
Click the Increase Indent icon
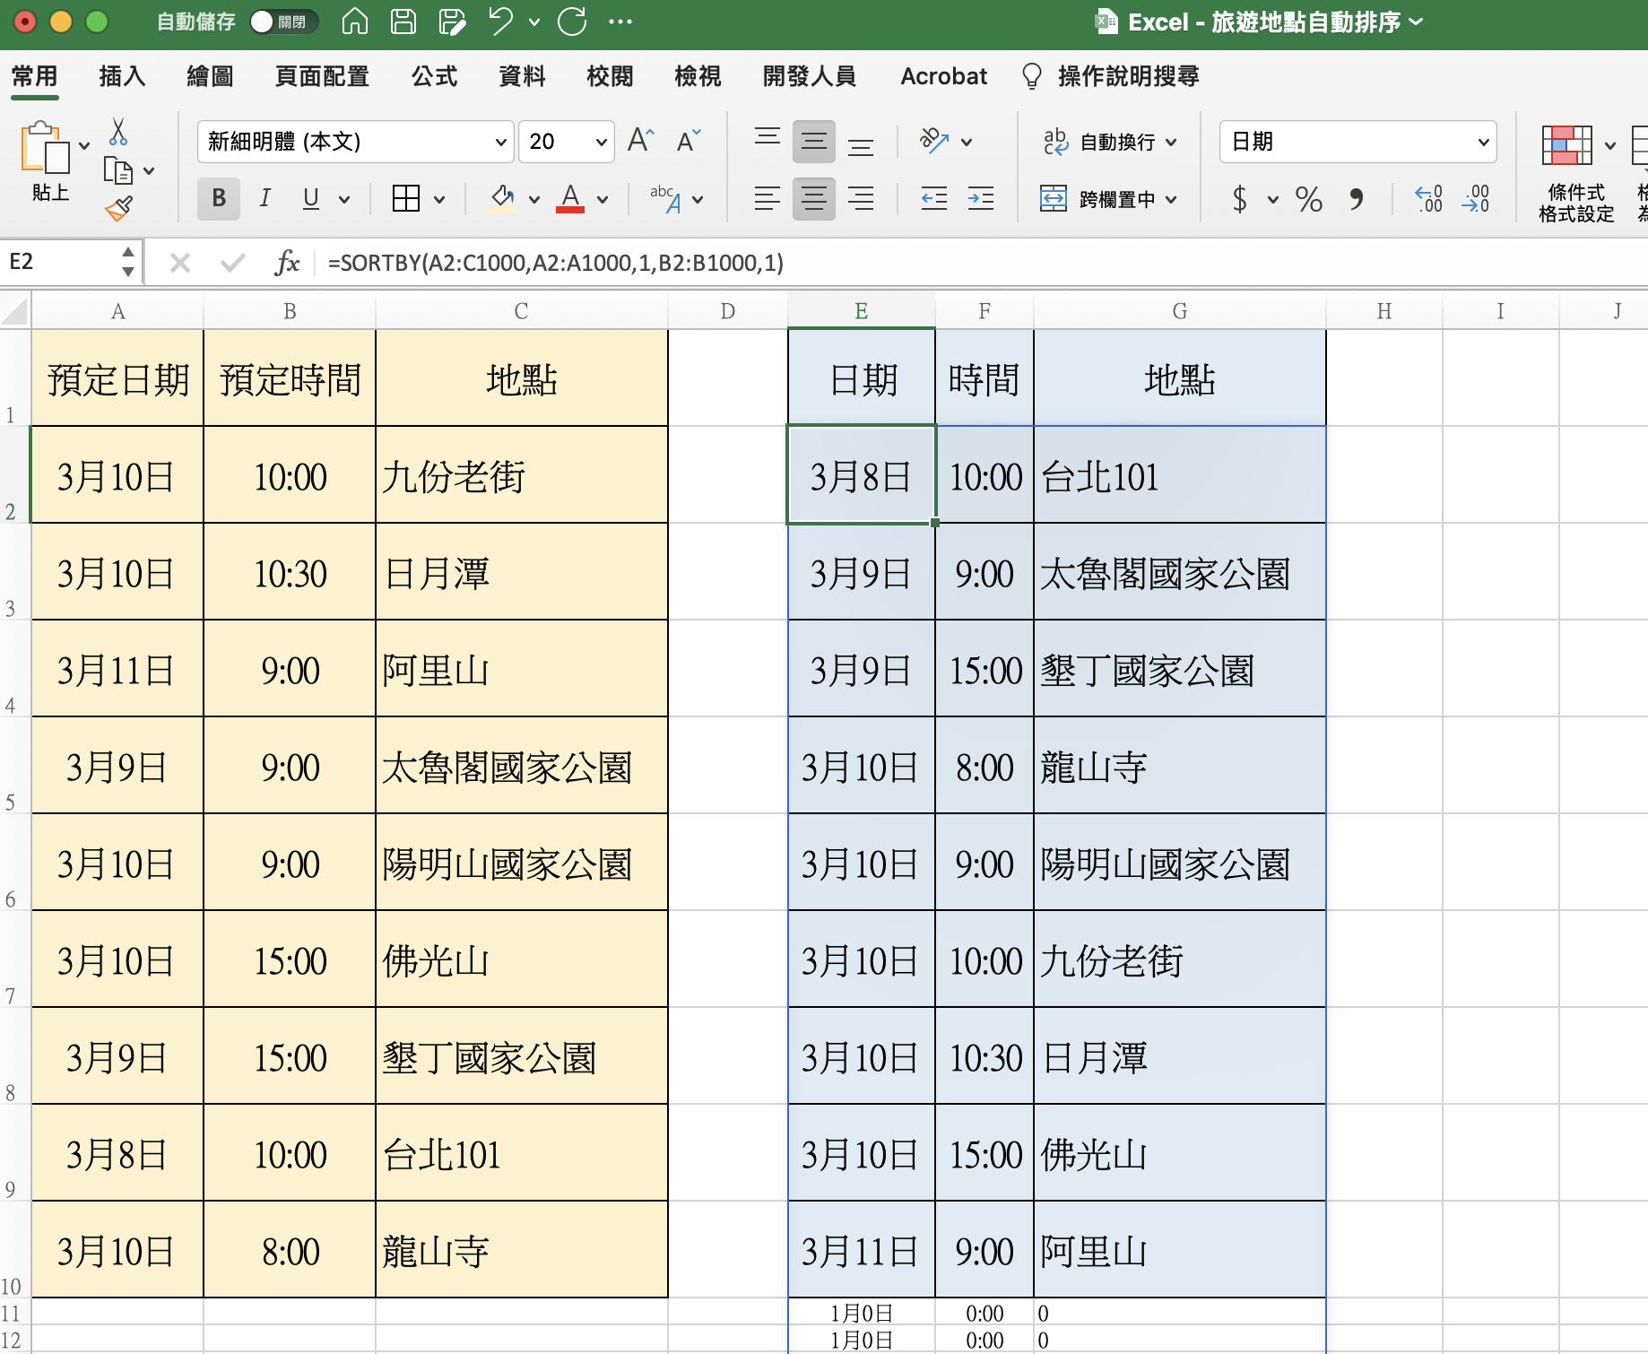tap(981, 198)
